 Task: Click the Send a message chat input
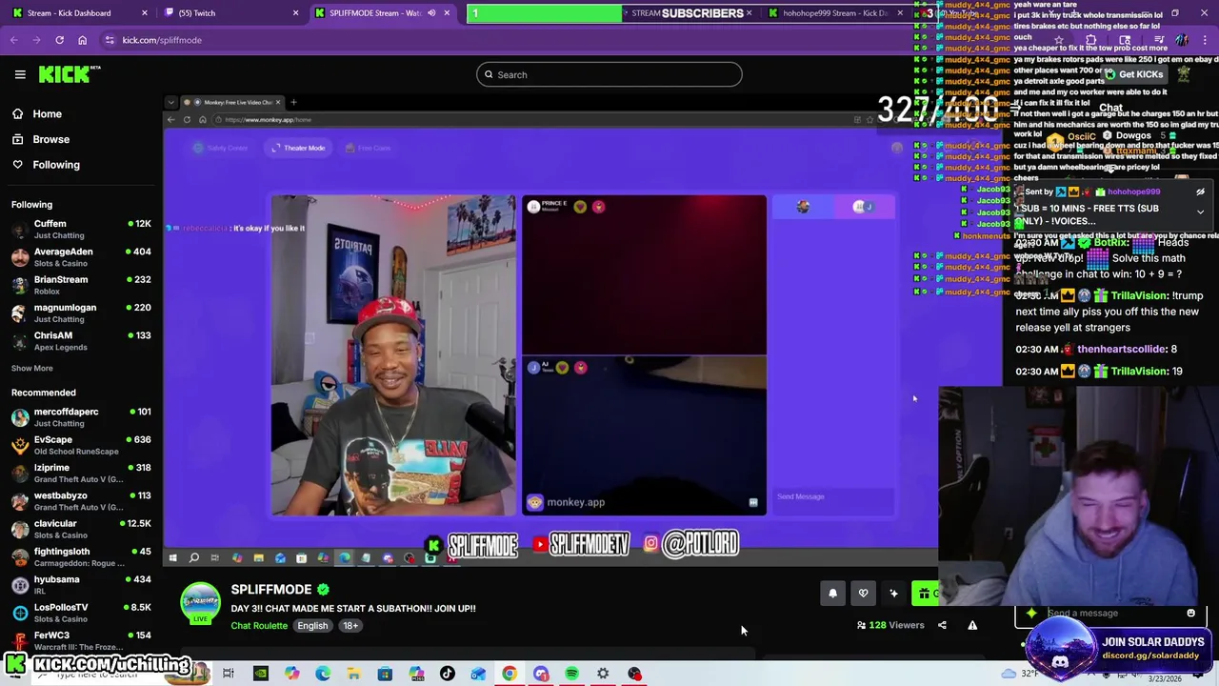[1109, 614]
